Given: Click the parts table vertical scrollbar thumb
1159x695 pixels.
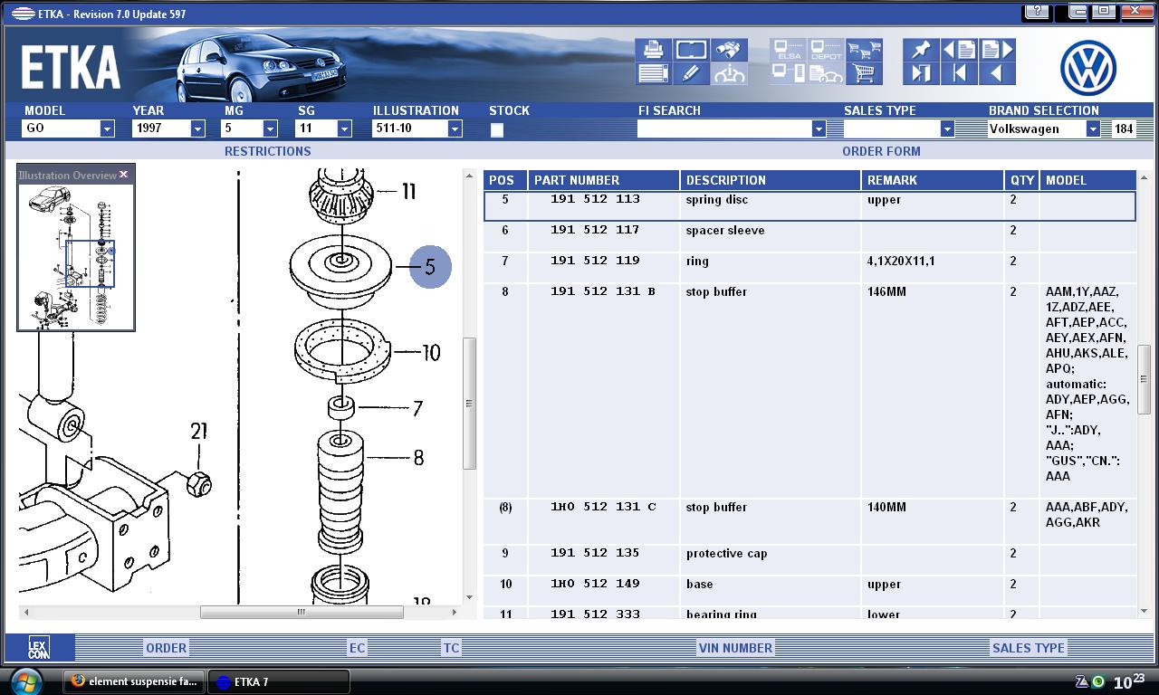Looking at the screenshot, I should click(x=1144, y=379).
